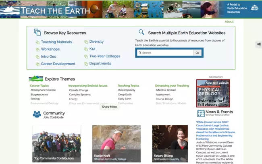Click the share icon at the page edge
The height and width of the screenshot is (164, 262).
point(259,44)
